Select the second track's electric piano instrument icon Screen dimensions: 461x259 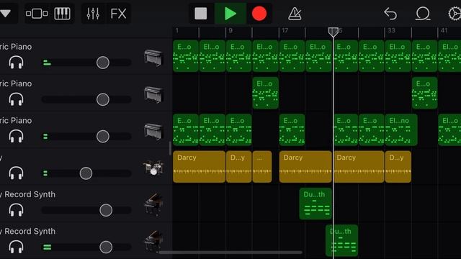(153, 94)
